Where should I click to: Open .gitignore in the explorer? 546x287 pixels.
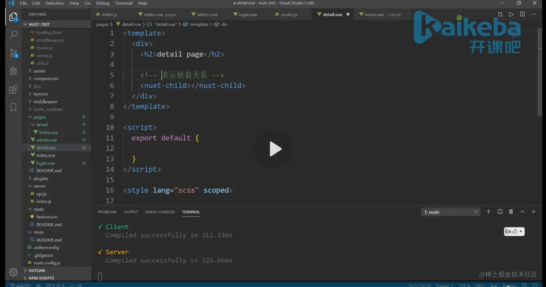[x=43, y=255]
